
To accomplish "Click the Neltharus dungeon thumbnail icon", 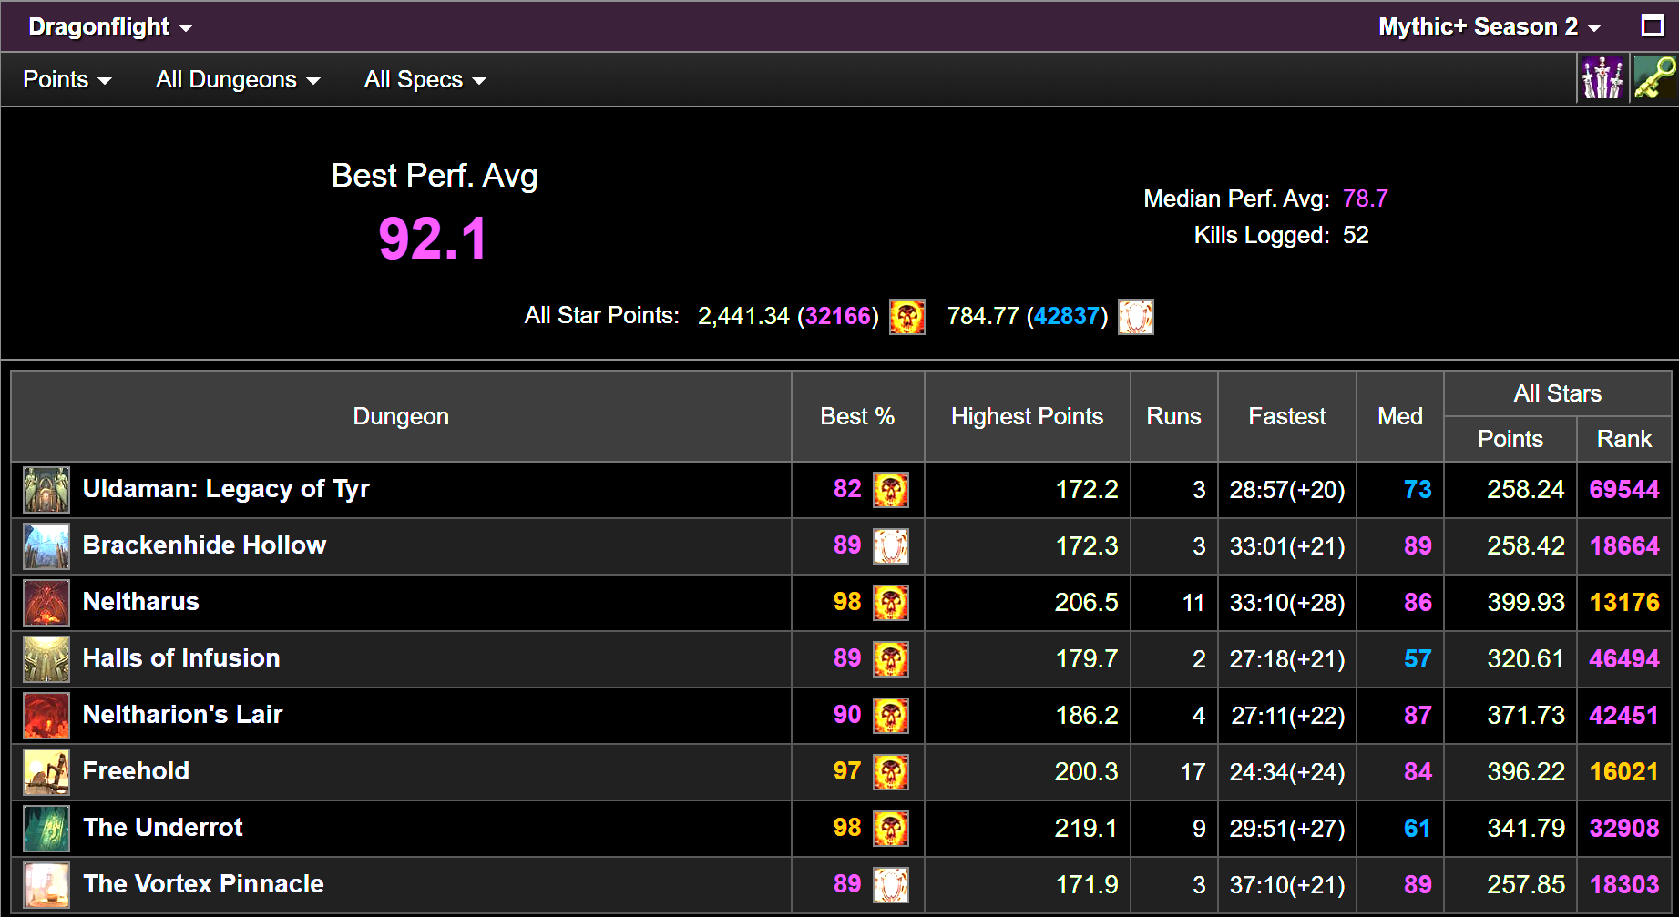I will 46,603.
